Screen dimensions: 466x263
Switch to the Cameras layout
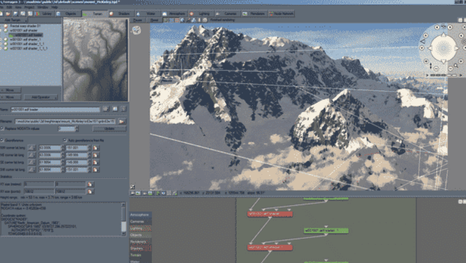[227, 14]
